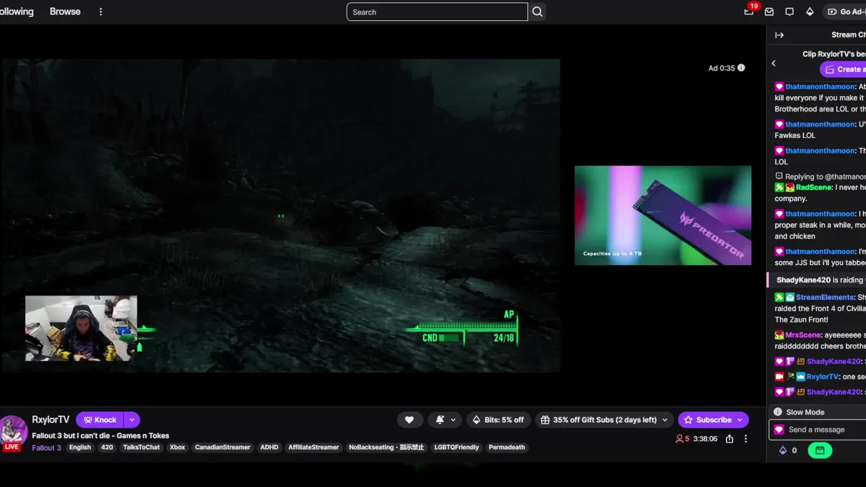Click the Replying to @thatmanonthamoon line
This screenshot has width=866, height=487.
click(820, 177)
